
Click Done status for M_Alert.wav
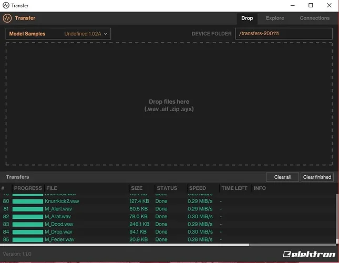coord(161,209)
